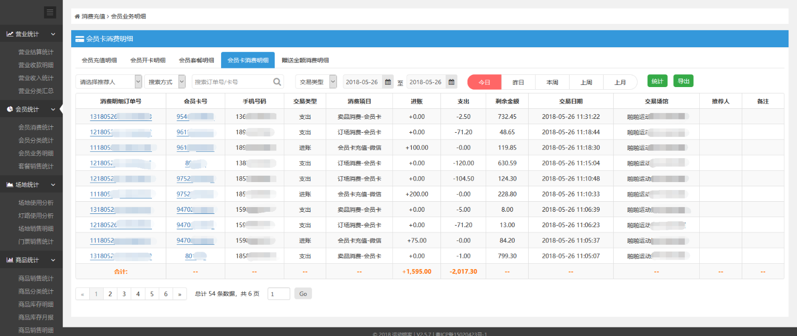
Task: Open the 请选择推荐人 dropdown
Action: coord(109,82)
